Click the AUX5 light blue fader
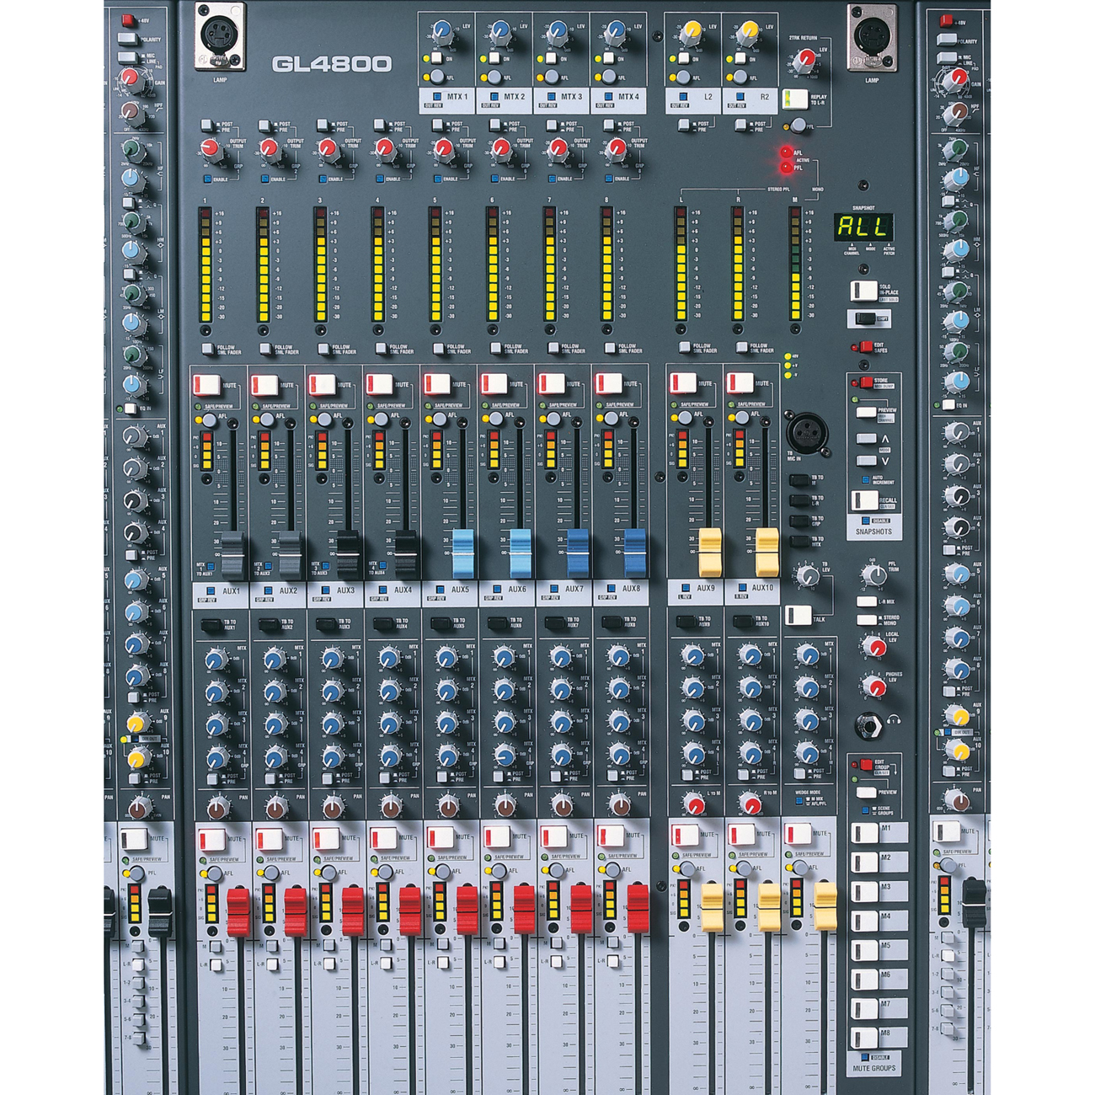The image size is (1095, 1095). coord(463,552)
